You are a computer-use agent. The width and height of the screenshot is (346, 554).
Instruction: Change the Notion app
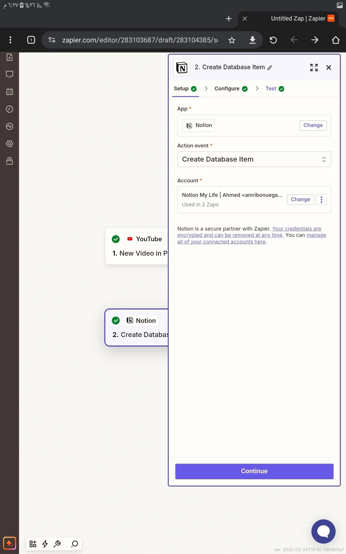point(313,126)
